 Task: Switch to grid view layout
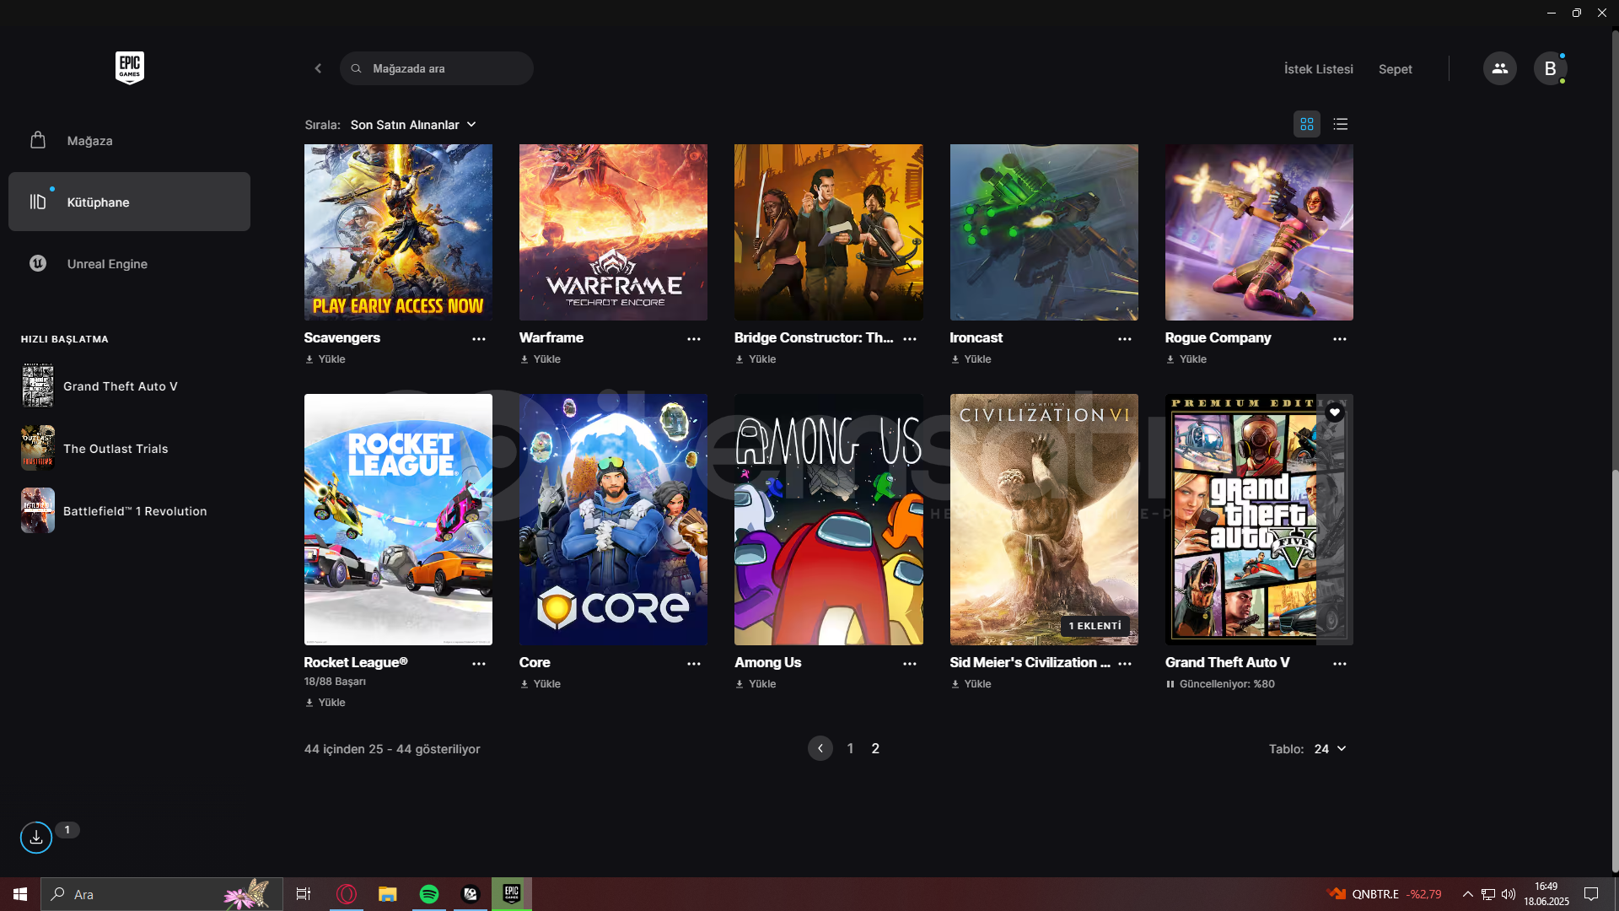(x=1307, y=124)
